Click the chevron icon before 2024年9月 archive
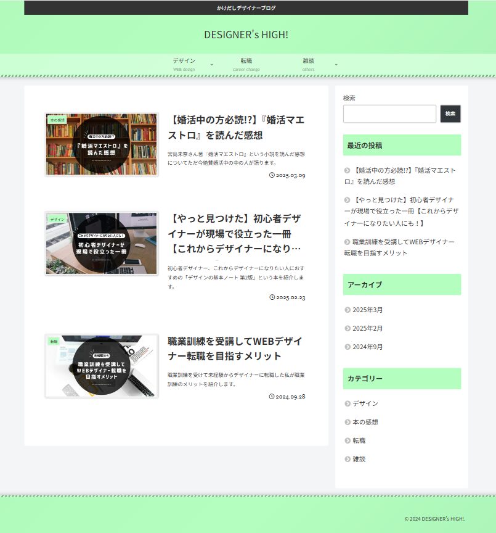 point(348,347)
